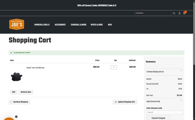Open the Accessories menu
The image size is (195, 120).
point(60,25)
